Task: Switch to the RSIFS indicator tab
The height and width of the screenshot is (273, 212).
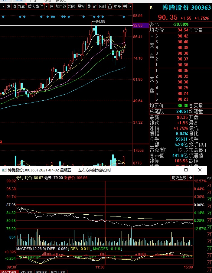Action: tap(42, 271)
